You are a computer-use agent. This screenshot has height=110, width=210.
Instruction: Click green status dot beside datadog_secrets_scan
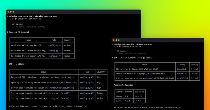[x=8, y=16]
